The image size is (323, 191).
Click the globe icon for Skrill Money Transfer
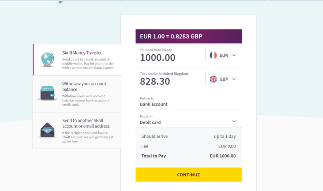pos(47,60)
